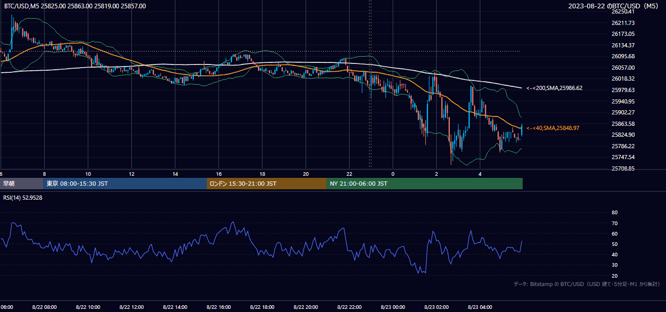The image size is (666, 312).
Task: Click the Bitstamp data source note
Action: (x=587, y=284)
